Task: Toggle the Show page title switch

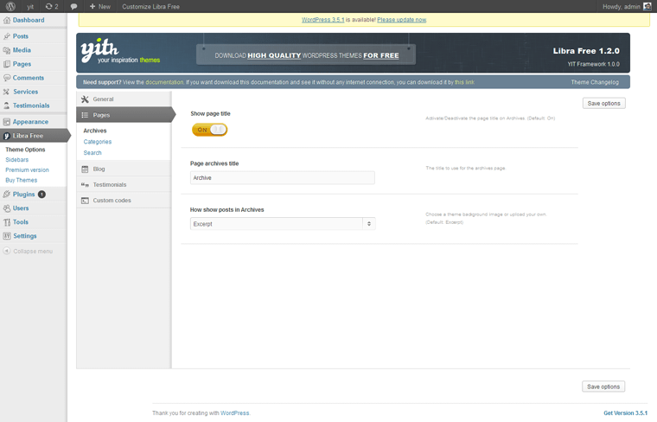Action: (209, 130)
